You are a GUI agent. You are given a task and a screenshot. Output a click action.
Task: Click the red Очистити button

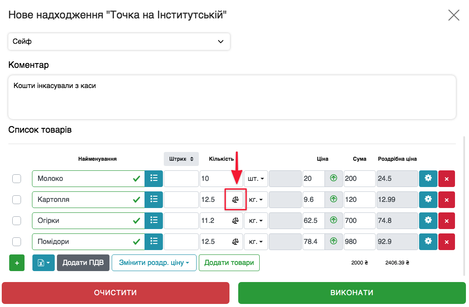[116, 293]
